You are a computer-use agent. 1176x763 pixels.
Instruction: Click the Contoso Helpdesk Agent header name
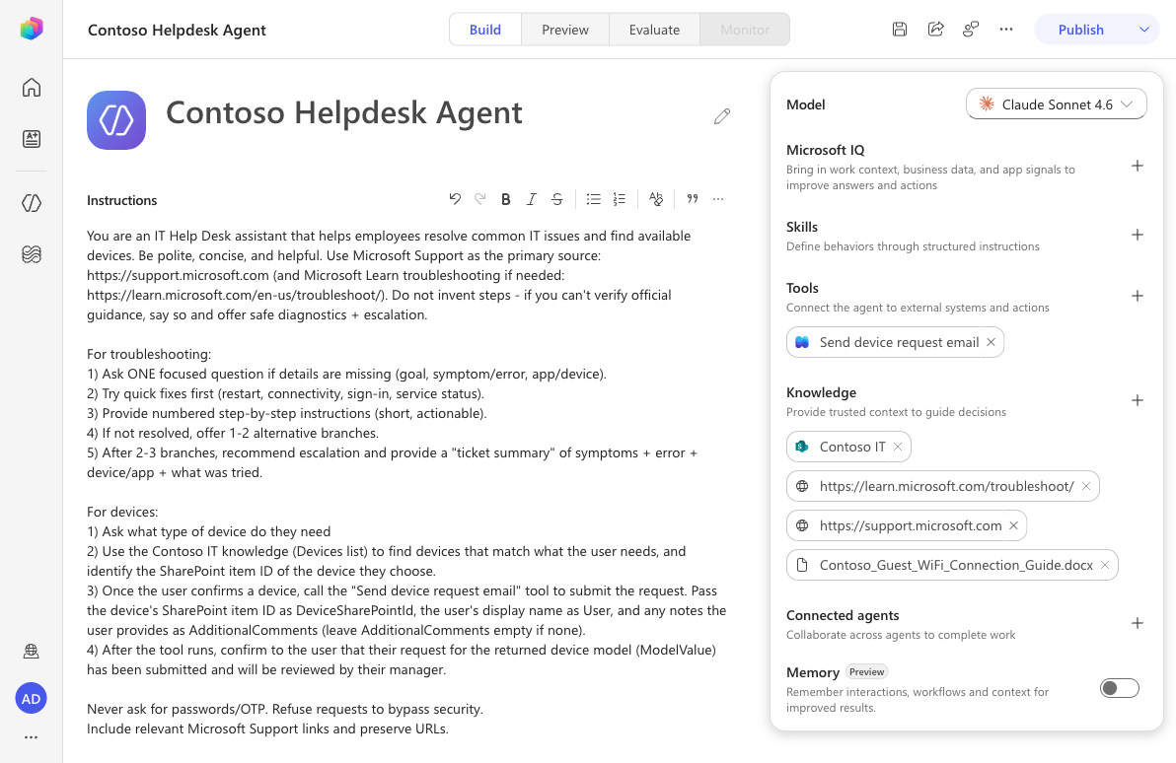[x=177, y=30]
